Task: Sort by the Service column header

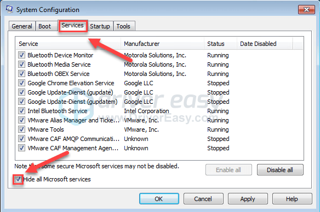Action: (x=68, y=44)
